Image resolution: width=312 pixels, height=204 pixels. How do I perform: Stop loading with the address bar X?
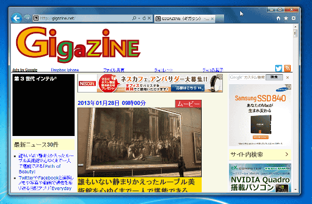click(x=149, y=18)
